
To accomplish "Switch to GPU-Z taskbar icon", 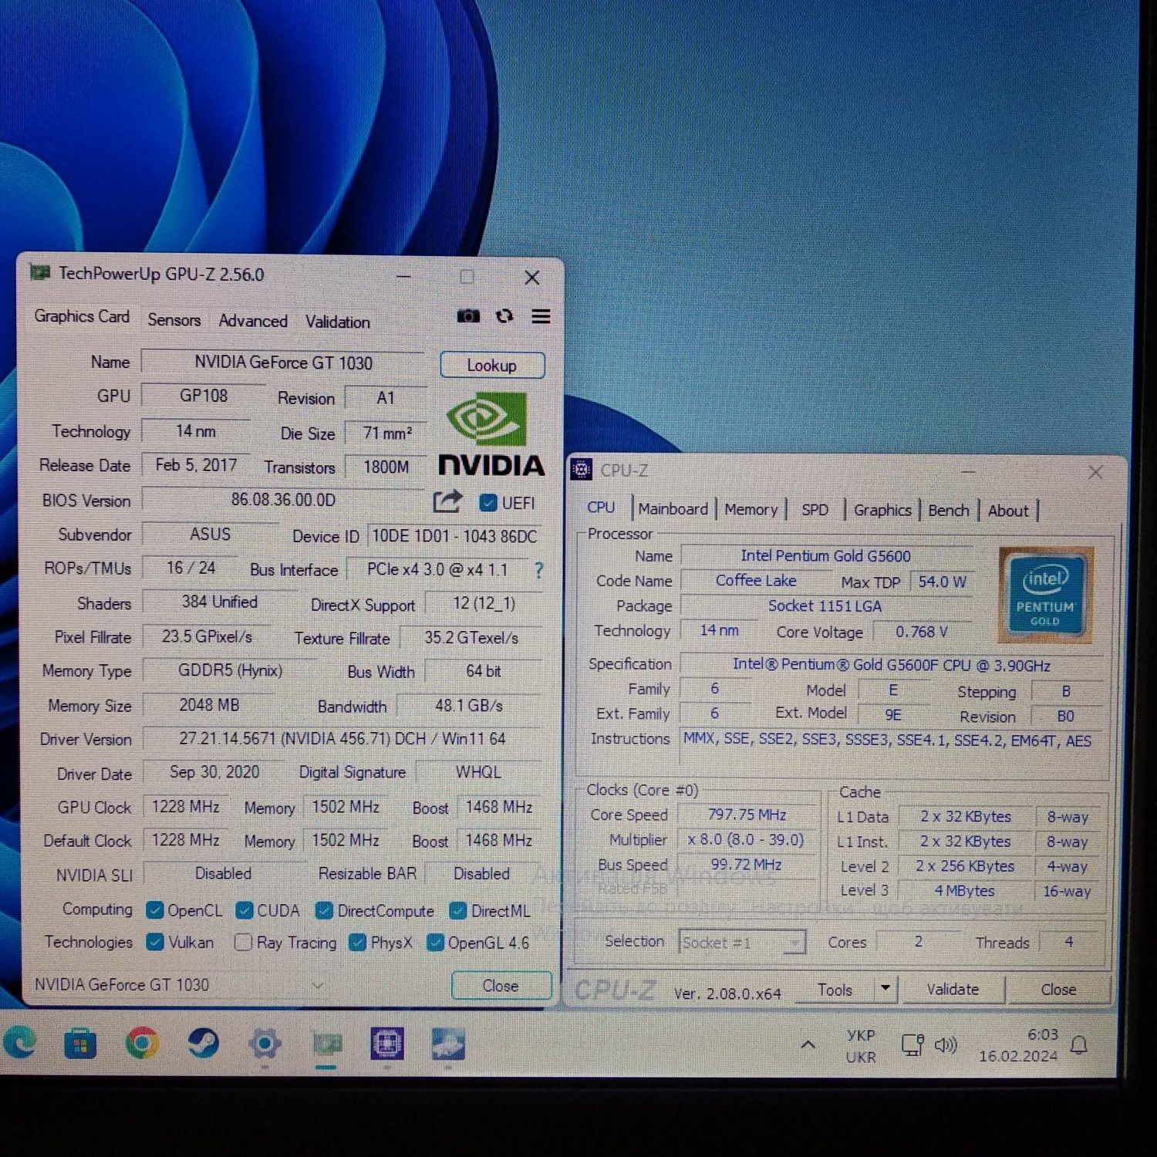I will [326, 1045].
